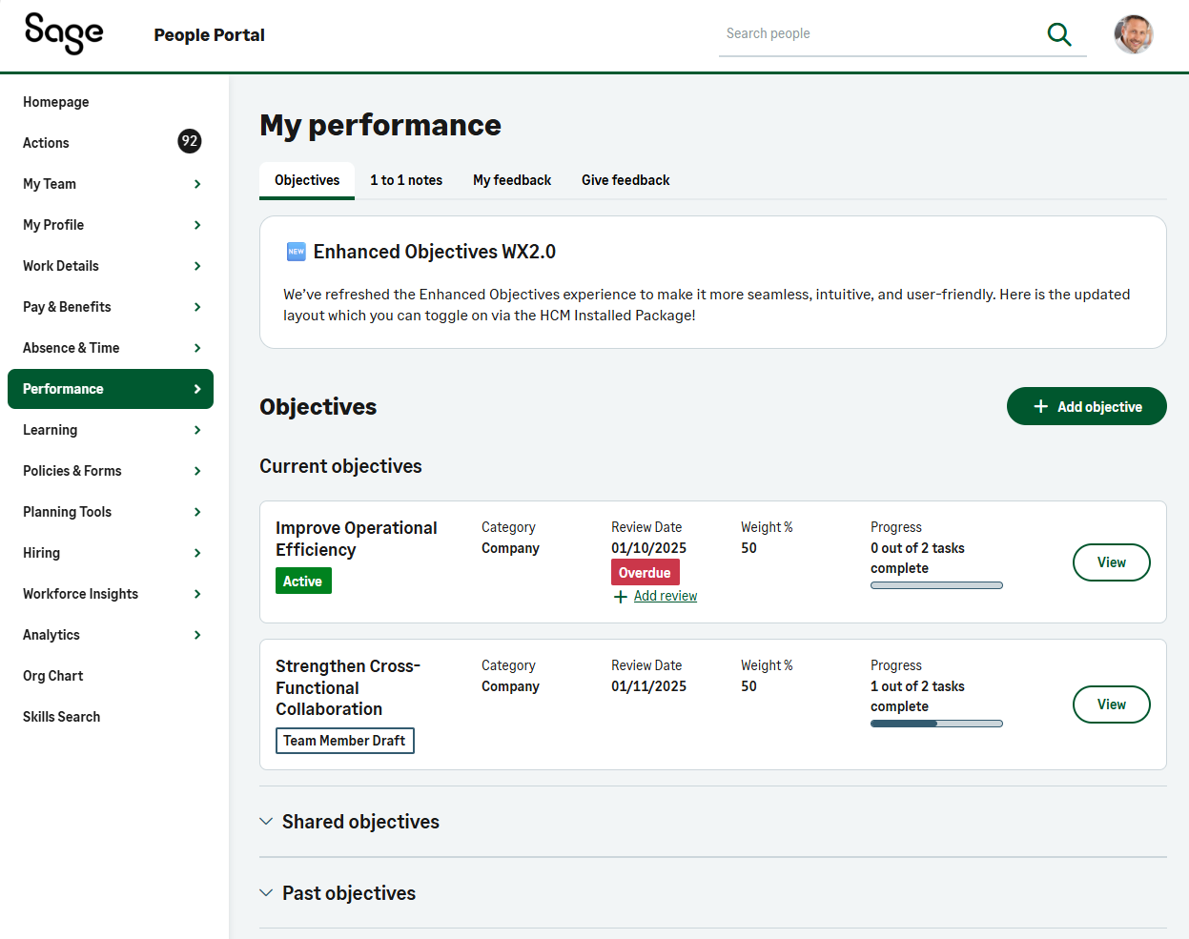
Task: Click the Sage logo
Action: coord(64,33)
